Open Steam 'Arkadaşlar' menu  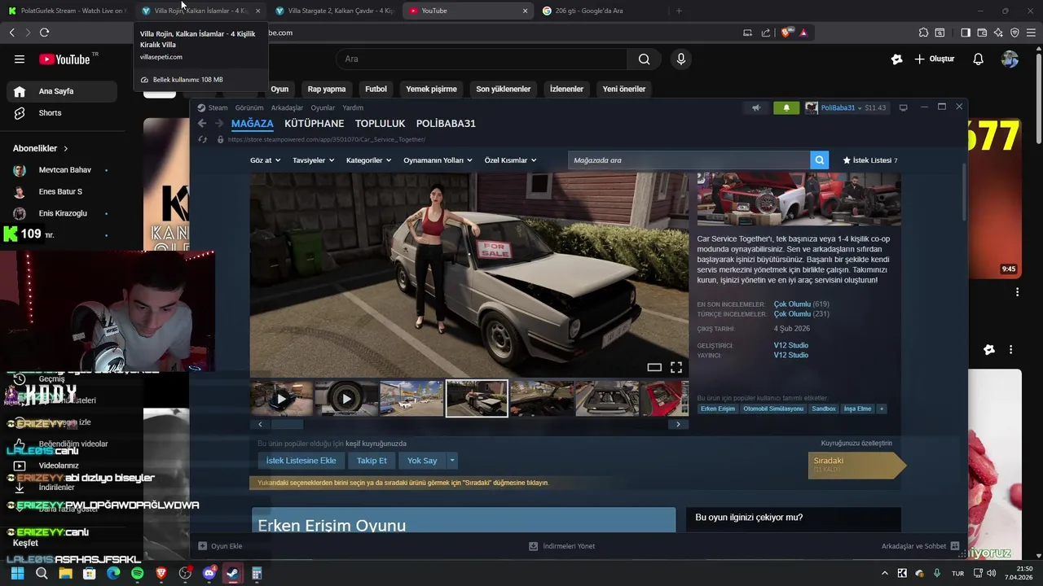[287, 107]
